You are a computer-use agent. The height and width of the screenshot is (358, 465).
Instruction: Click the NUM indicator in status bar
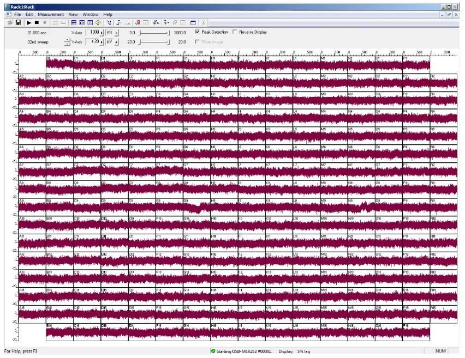click(x=440, y=351)
